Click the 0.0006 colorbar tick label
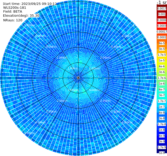Screen dimensions: 167x156 (162, 20)
